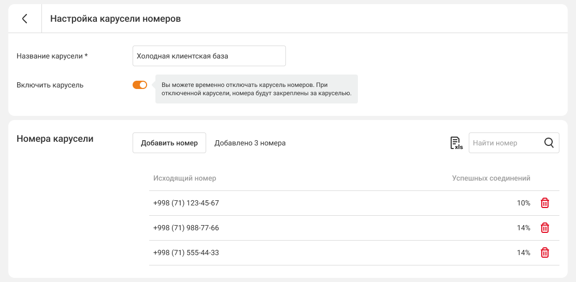The height and width of the screenshot is (282, 576).
Task: Focus the Название карусели input field
Action: 209,56
